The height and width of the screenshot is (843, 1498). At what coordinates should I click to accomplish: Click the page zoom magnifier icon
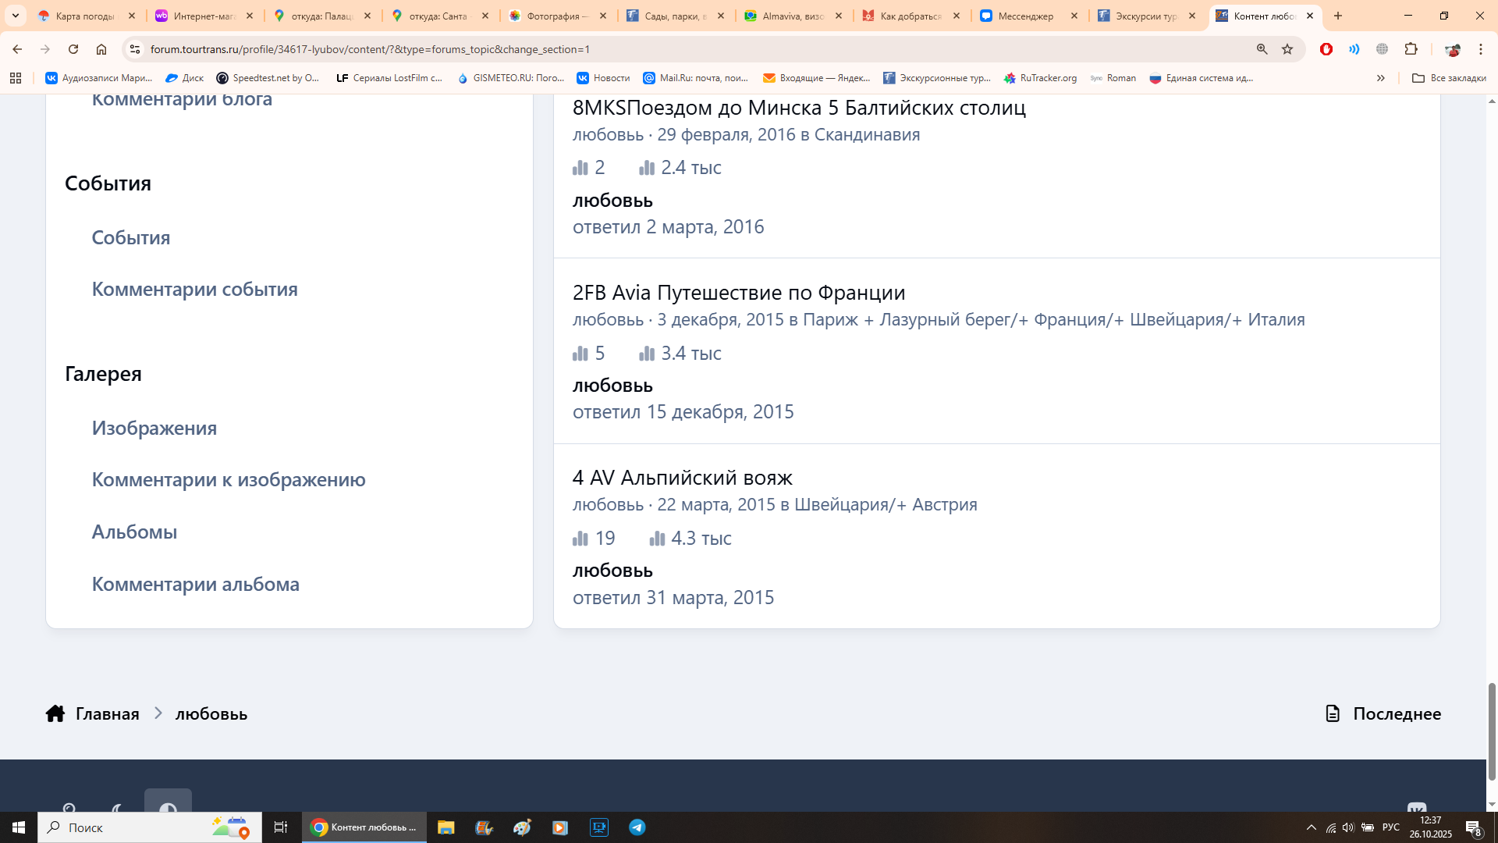[x=1262, y=49]
